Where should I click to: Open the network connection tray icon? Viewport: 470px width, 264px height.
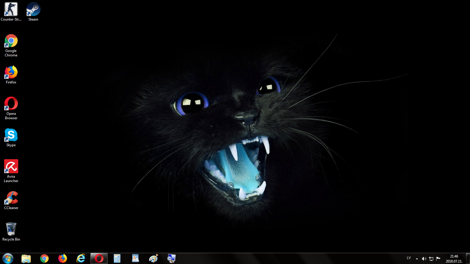431,259
